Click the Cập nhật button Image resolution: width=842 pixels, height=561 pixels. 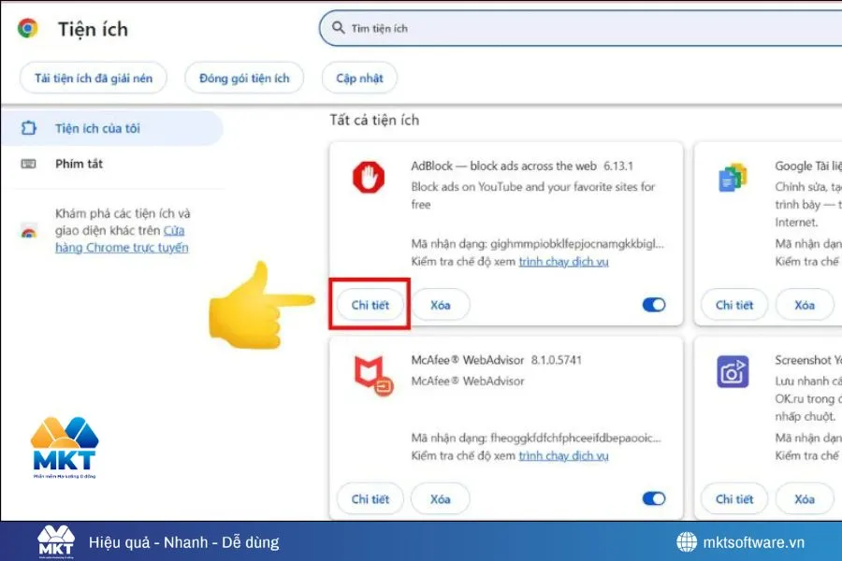[x=359, y=78]
